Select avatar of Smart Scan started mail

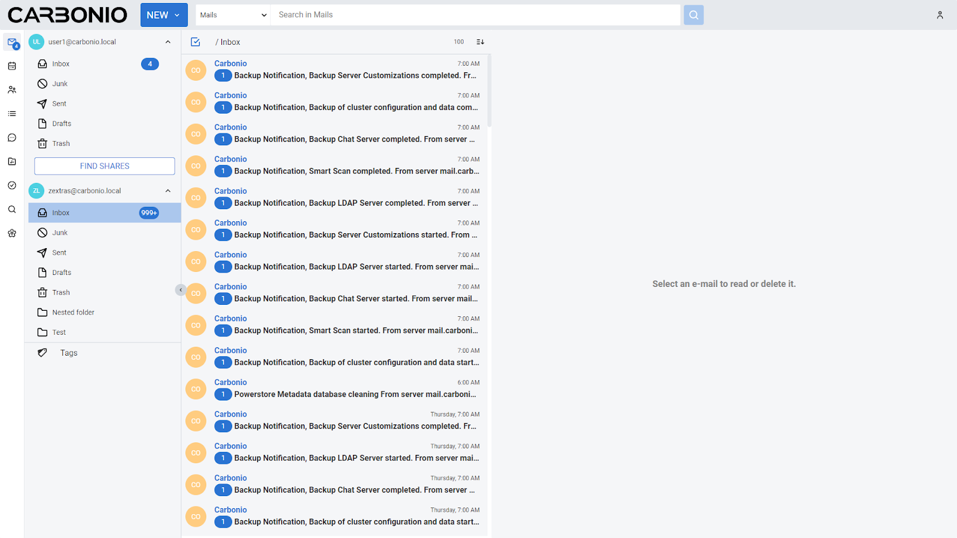196,325
